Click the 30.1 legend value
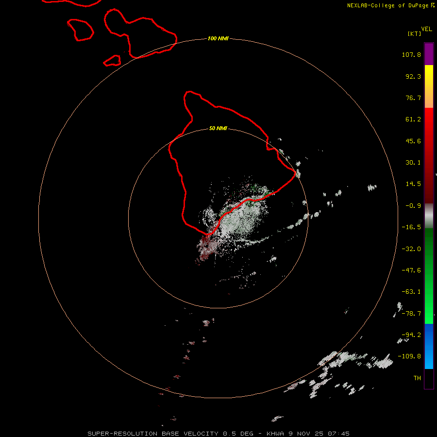 413,163
